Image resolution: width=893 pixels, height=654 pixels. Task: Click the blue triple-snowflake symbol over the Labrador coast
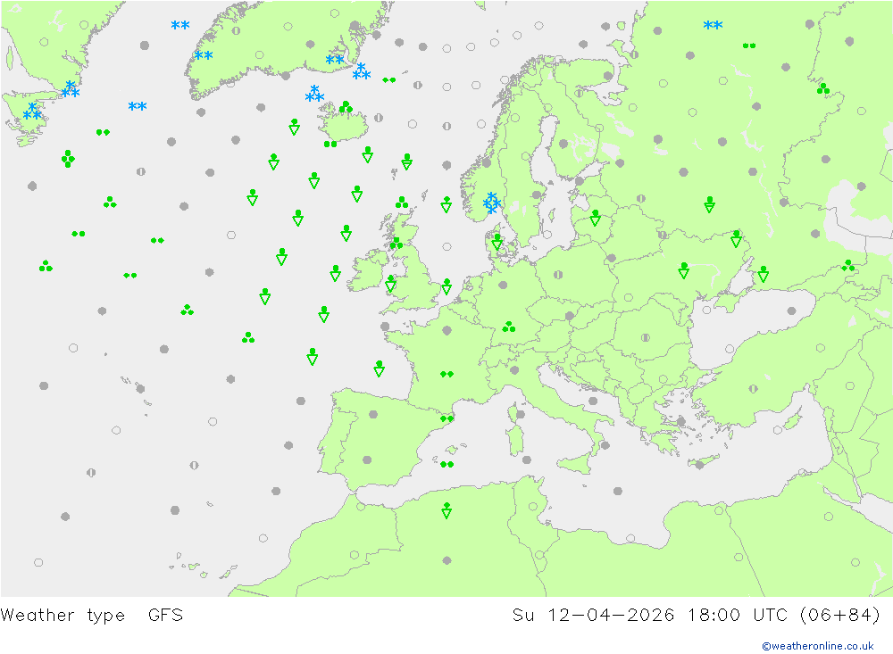coord(71,89)
